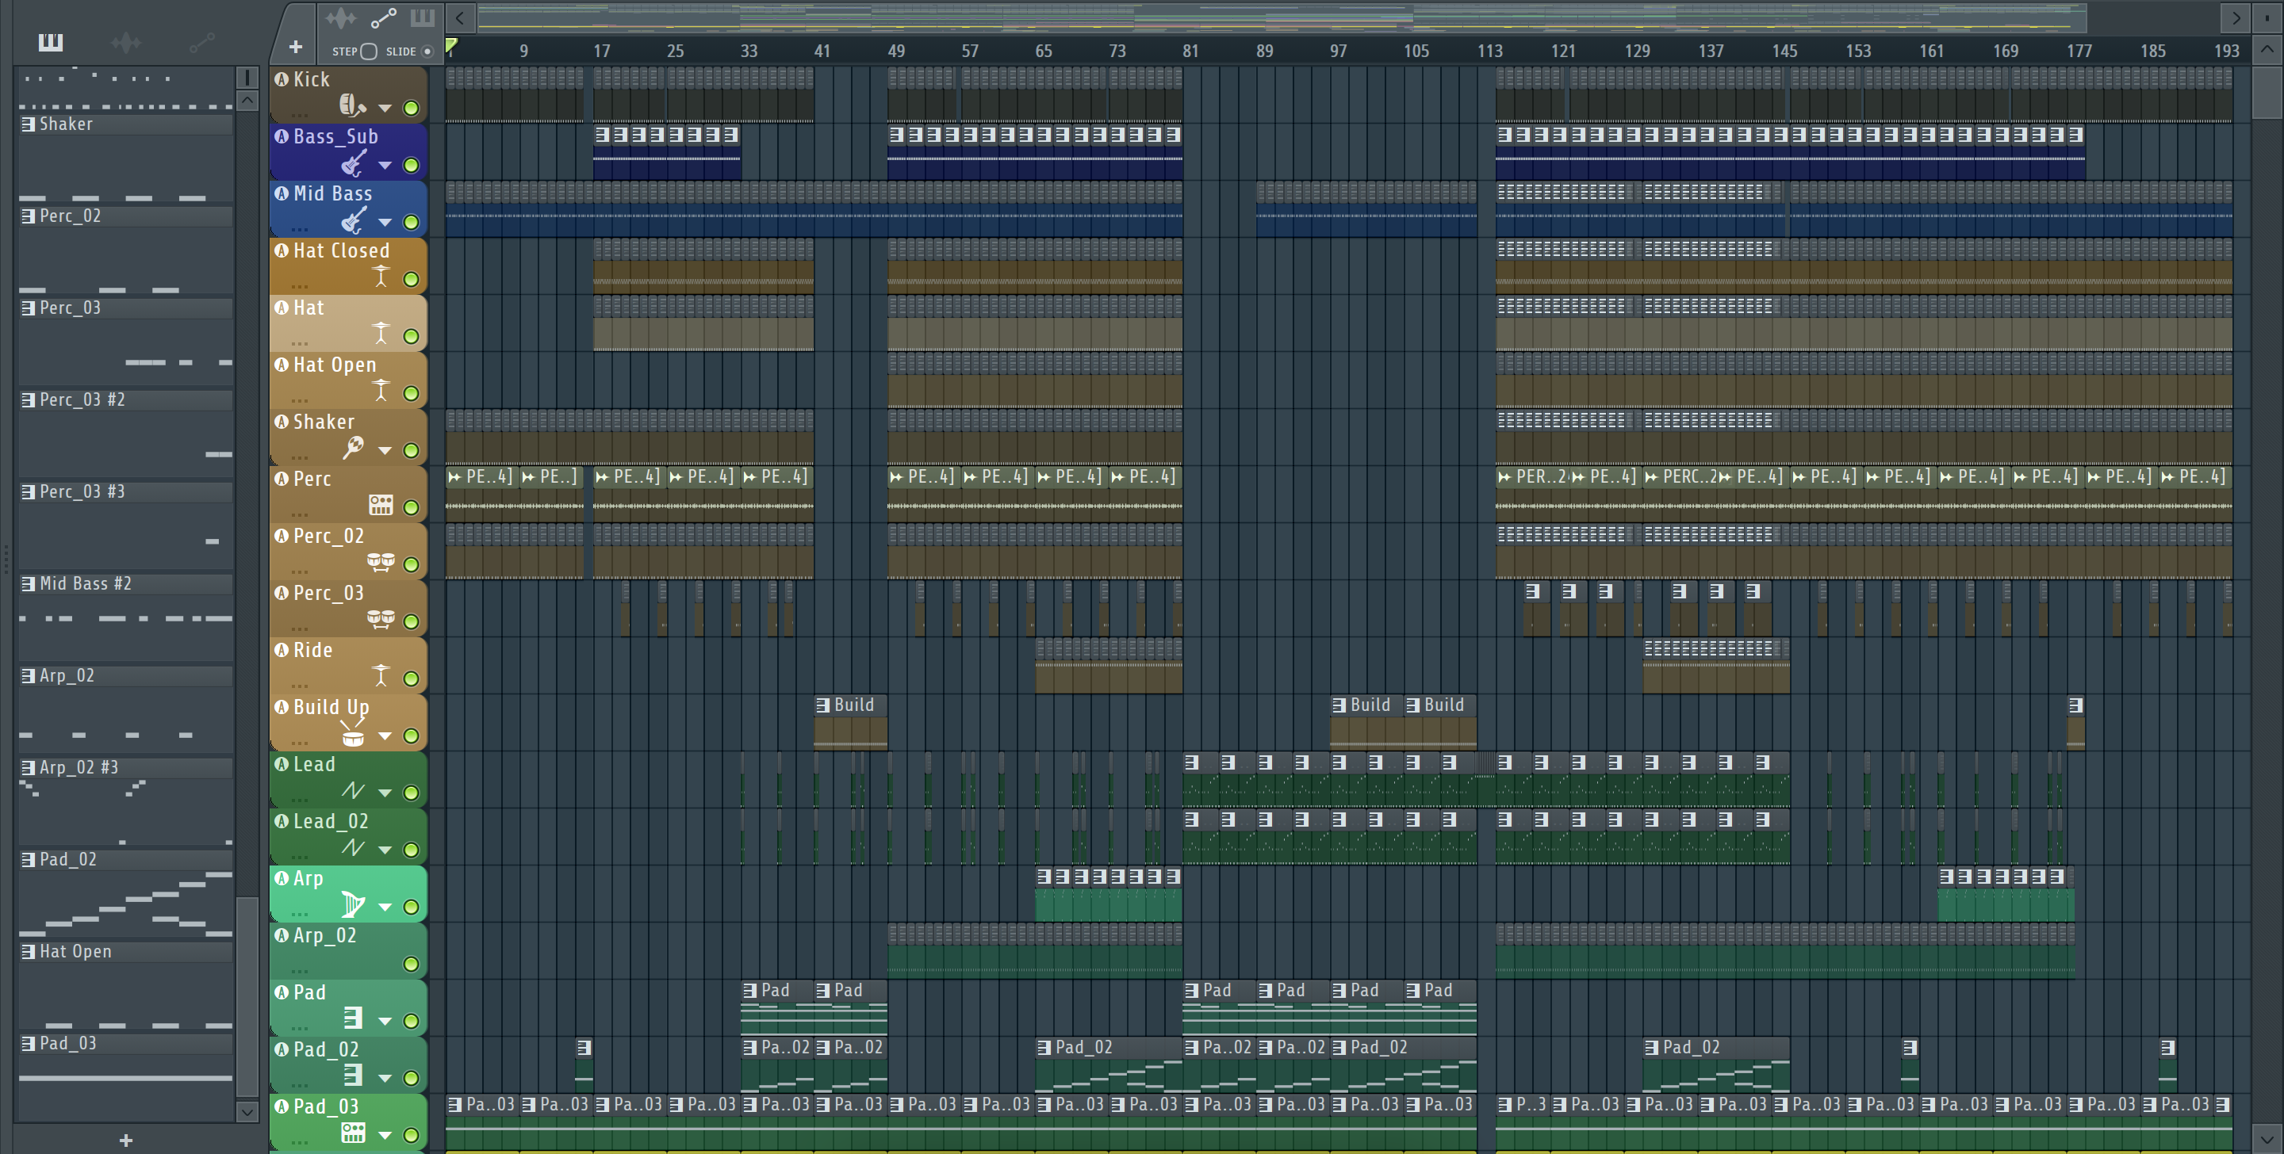Click the playlist vertical scroll down arrow
This screenshot has width=2284, height=1154.
[x=2268, y=1139]
